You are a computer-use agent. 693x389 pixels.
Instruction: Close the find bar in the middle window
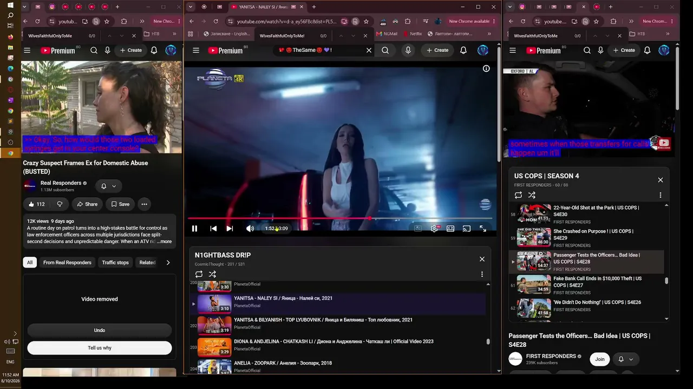click(x=365, y=36)
